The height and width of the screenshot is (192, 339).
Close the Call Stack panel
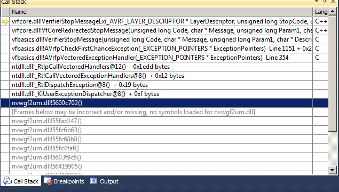tap(333, 2)
